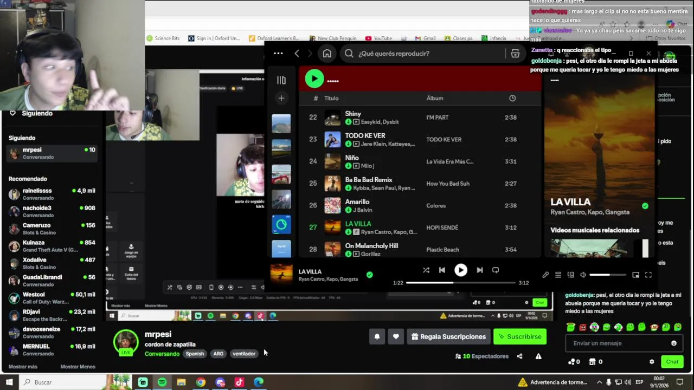Sort tracks by duration clock icon

(x=512, y=98)
